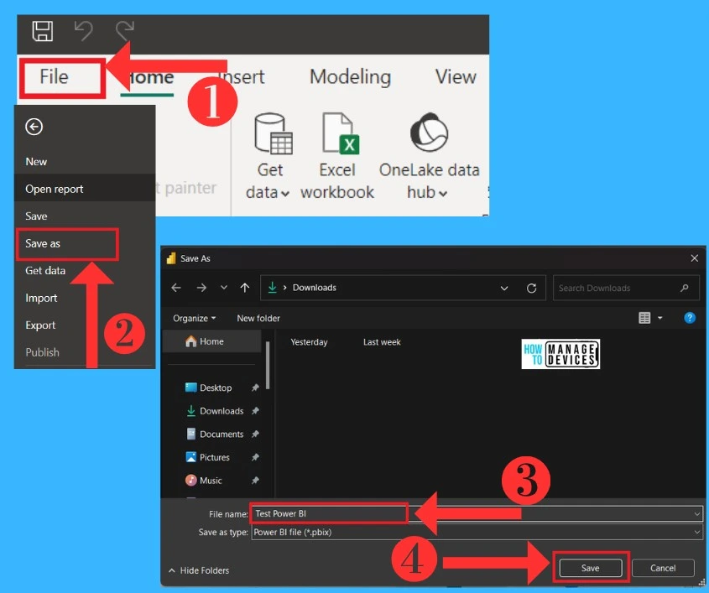The image size is (709, 593).
Task: Open recent locations chevron in Save As
Action: (224, 288)
